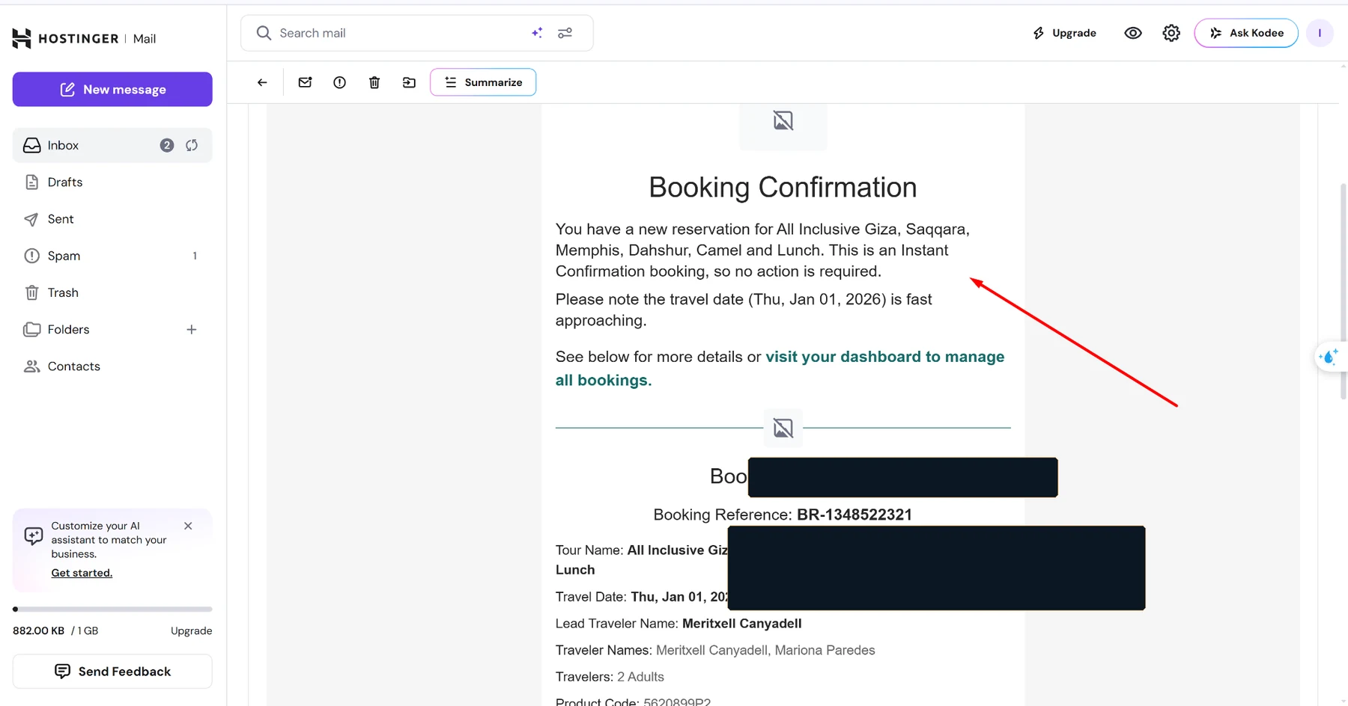The width and height of the screenshot is (1348, 706).
Task: Click the floating AI droplet icon
Action: click(x=1329, y=357)
